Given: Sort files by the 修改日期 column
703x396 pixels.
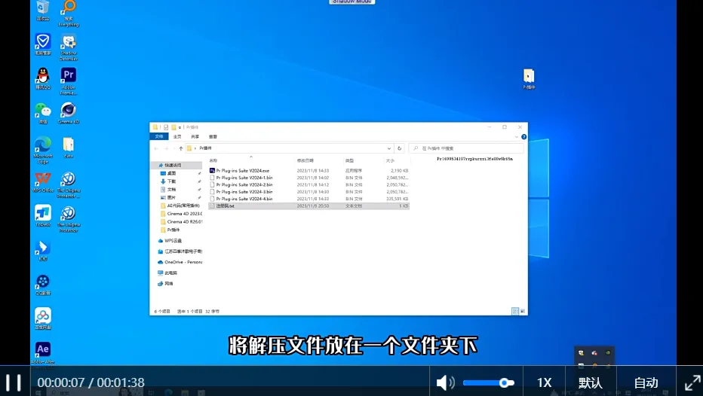Looking at the screenshot, I should pos(305,160).
